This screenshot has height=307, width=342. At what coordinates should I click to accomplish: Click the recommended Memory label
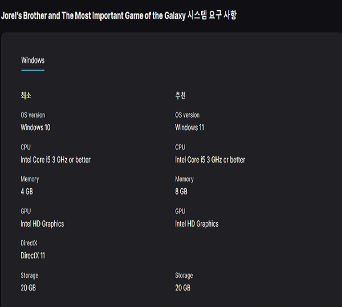(x=184, y=179)
